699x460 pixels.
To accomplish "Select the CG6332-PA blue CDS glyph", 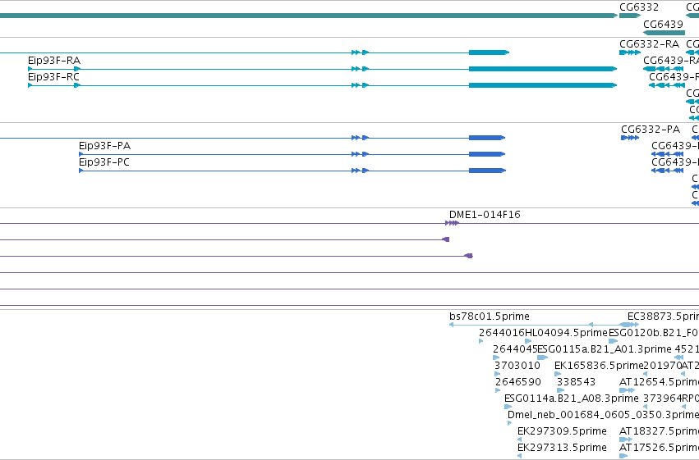I will coord(630,138).
